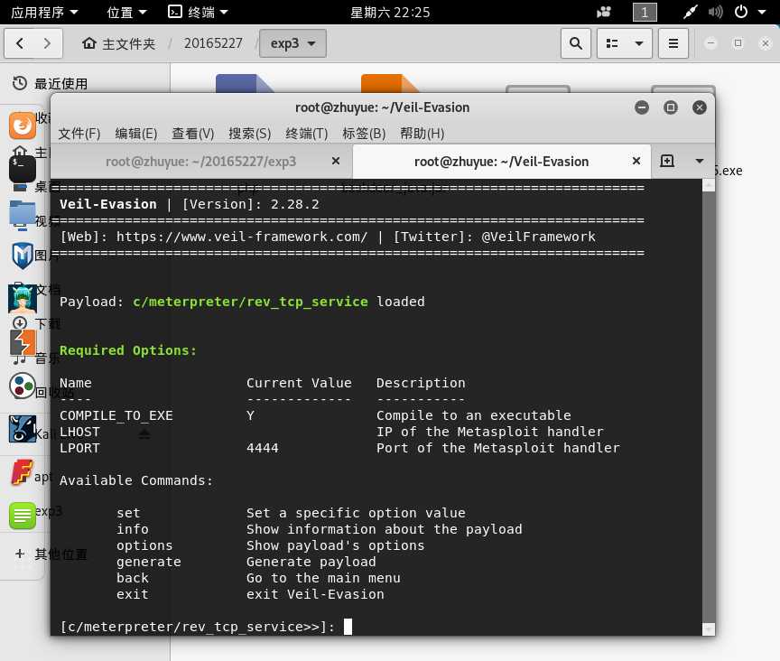Open the green notes dock icon
The height and width of the screenshot is (661, 780).
click(x=23, y=516)
